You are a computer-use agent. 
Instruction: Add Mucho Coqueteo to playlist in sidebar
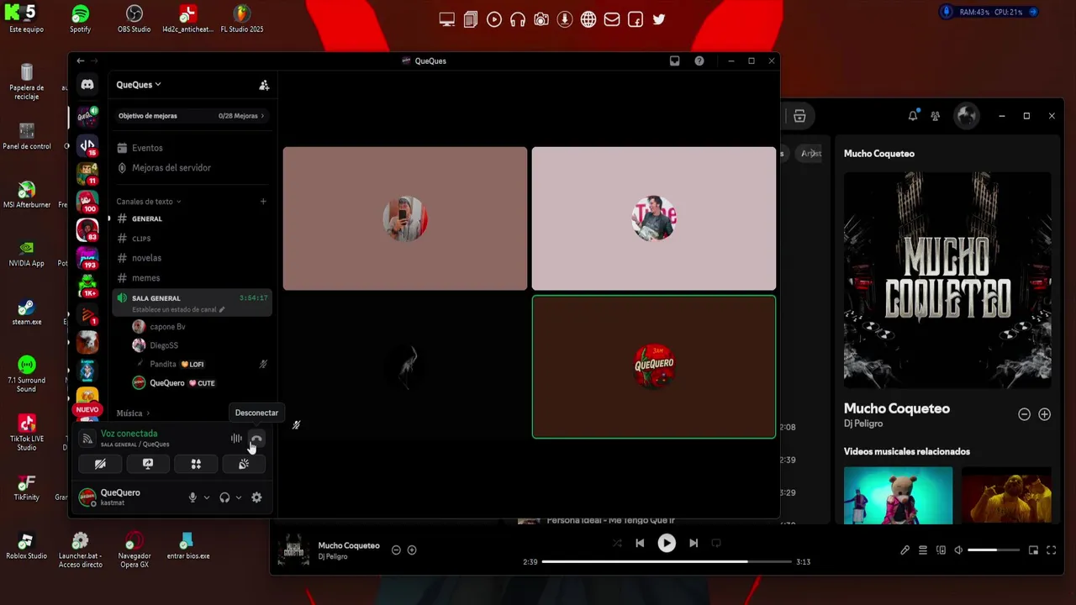(1044, 414)
